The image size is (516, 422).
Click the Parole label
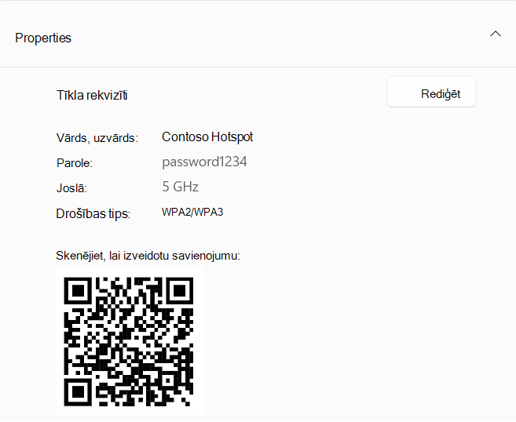point(75,163)
